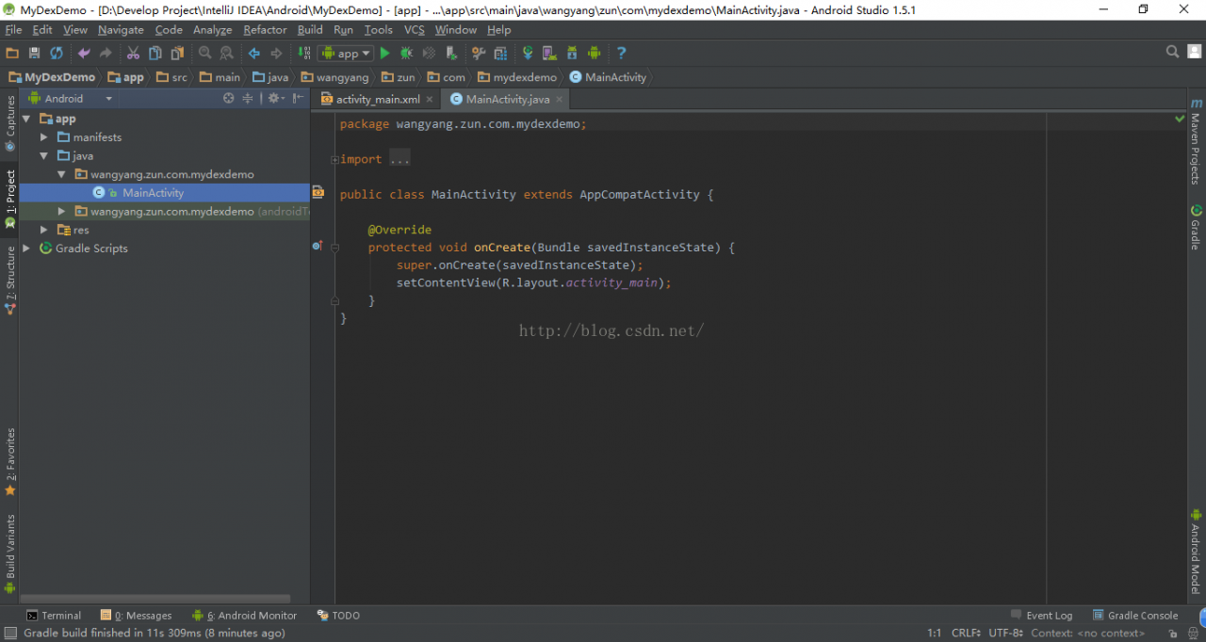Open the Event Log panel

[x=1041, y=616]
